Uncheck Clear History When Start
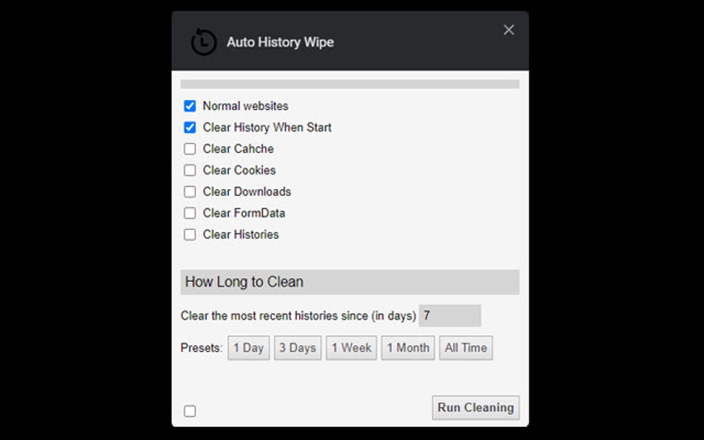This screenshot has height=440, width=704. [x=190, y=127]
